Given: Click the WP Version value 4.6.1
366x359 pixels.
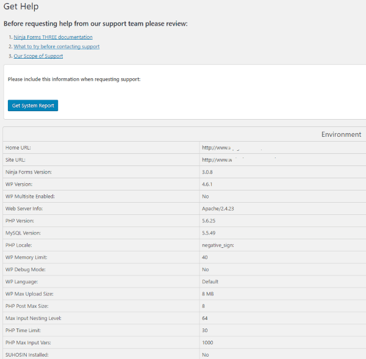Looking at the screenshot, I should 208,184.
